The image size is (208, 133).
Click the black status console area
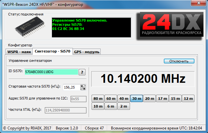[x=91, y=27]
